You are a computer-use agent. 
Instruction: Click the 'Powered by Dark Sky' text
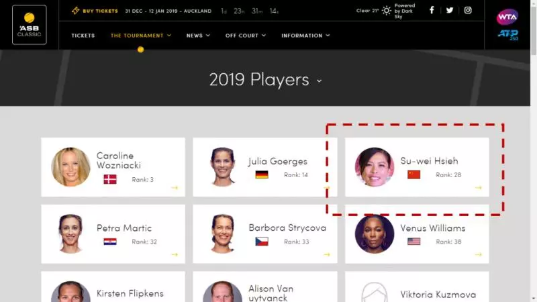click(405, 11)
